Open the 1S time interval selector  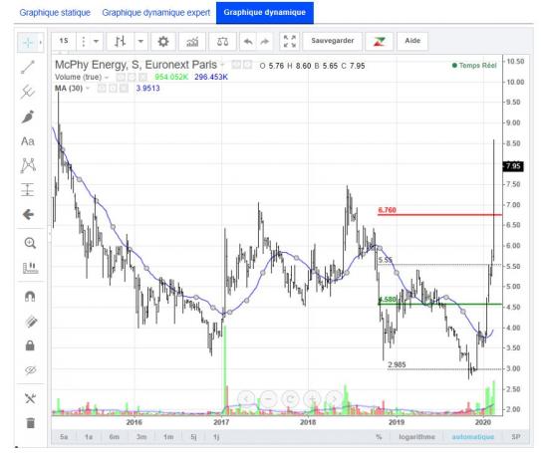click(64, 41)
